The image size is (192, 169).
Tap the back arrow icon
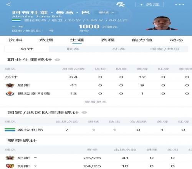pyautogui.click(x=9, y=5)
